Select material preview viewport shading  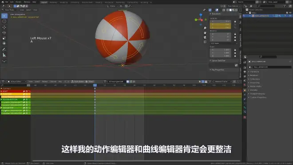[x=234, y=10]
